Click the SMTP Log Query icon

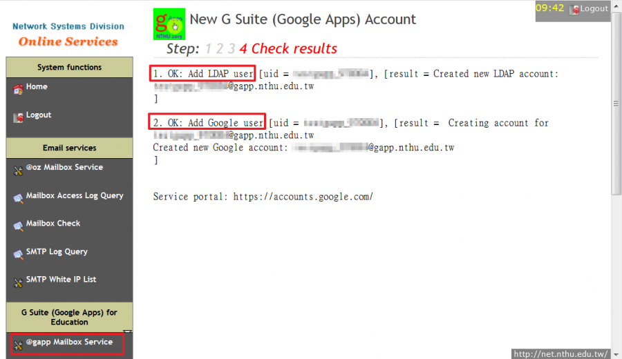coord(18,254)
